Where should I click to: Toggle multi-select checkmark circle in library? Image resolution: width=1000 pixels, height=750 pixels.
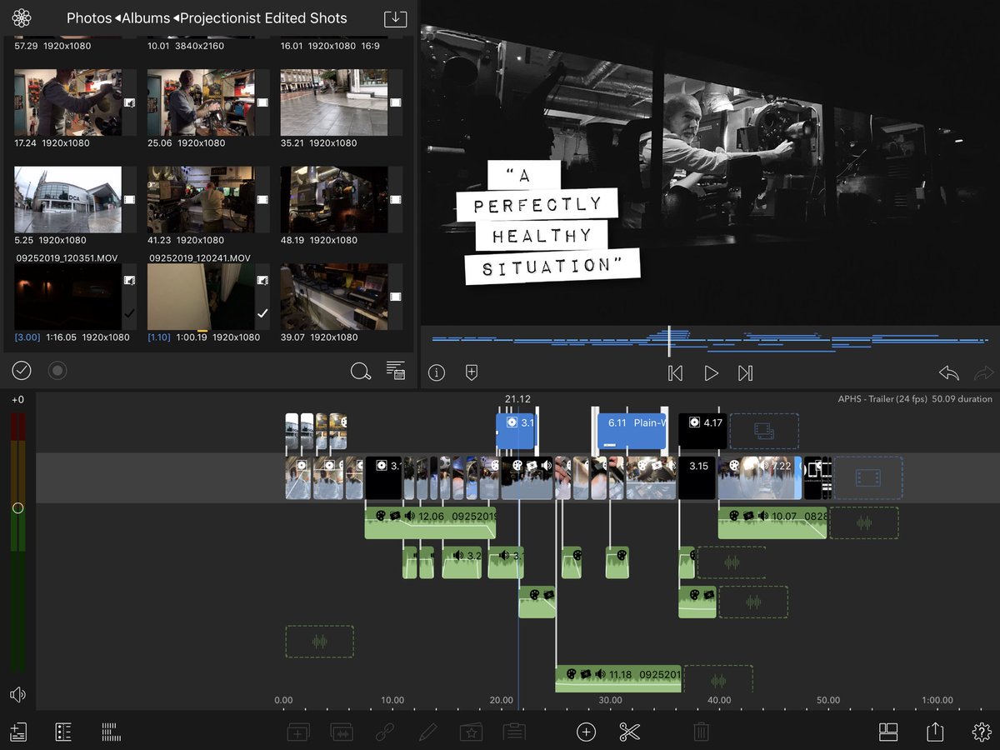pyautogui.click(x=22, y=371)
